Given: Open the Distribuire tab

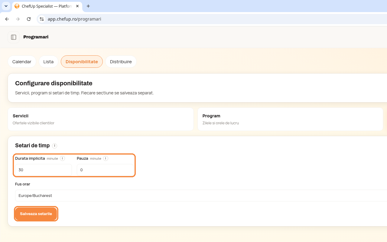Looking at the screenshot, I should 121,62.
